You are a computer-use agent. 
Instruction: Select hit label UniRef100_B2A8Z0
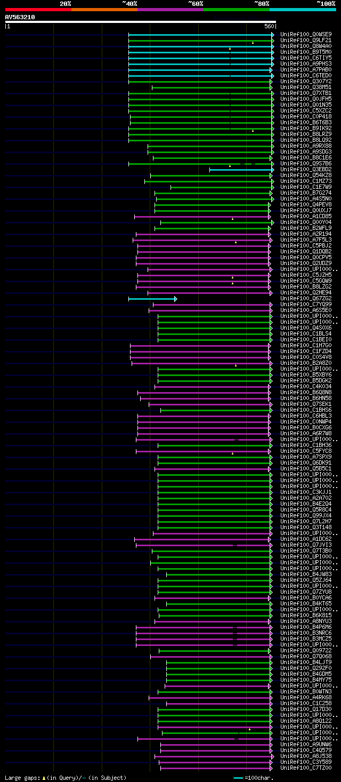tap(306, 363)
